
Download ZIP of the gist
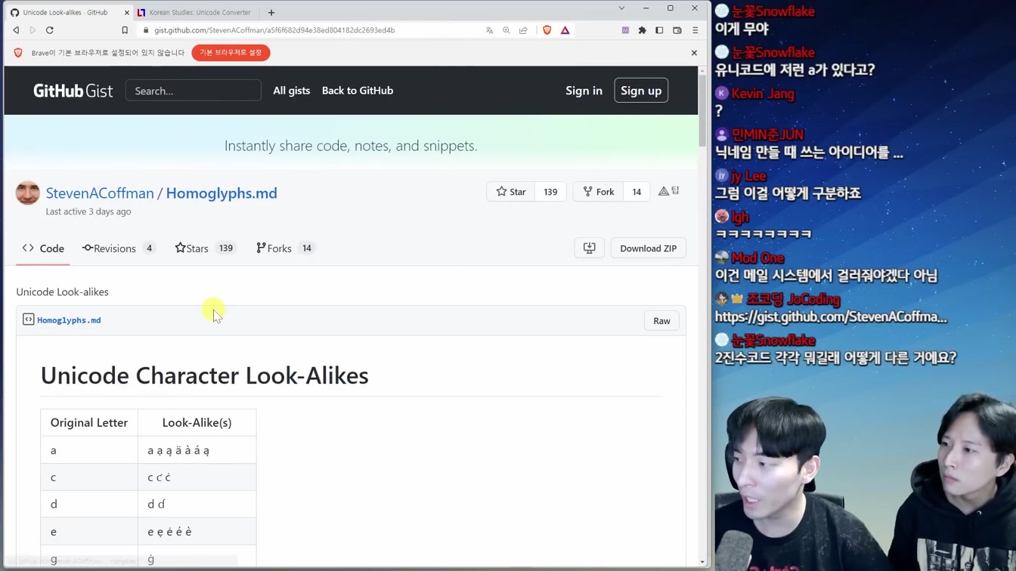tap(649, 248)
